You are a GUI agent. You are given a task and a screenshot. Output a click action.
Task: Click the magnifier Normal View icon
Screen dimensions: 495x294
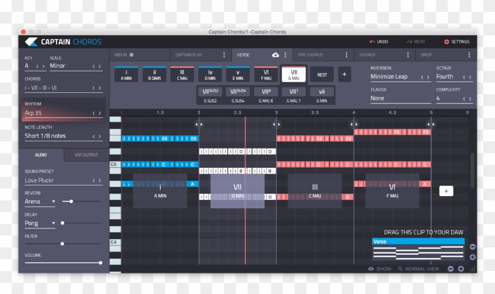[x=400, y=269]
